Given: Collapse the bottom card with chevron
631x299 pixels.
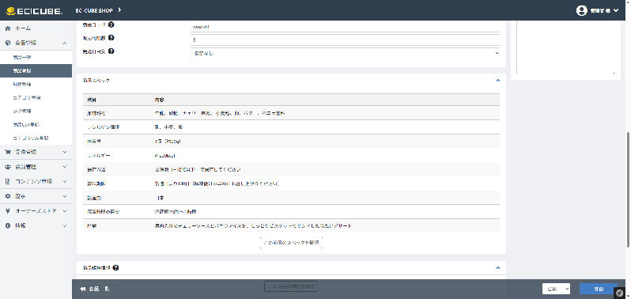Looking at the screenshot, I should (498, 267).
